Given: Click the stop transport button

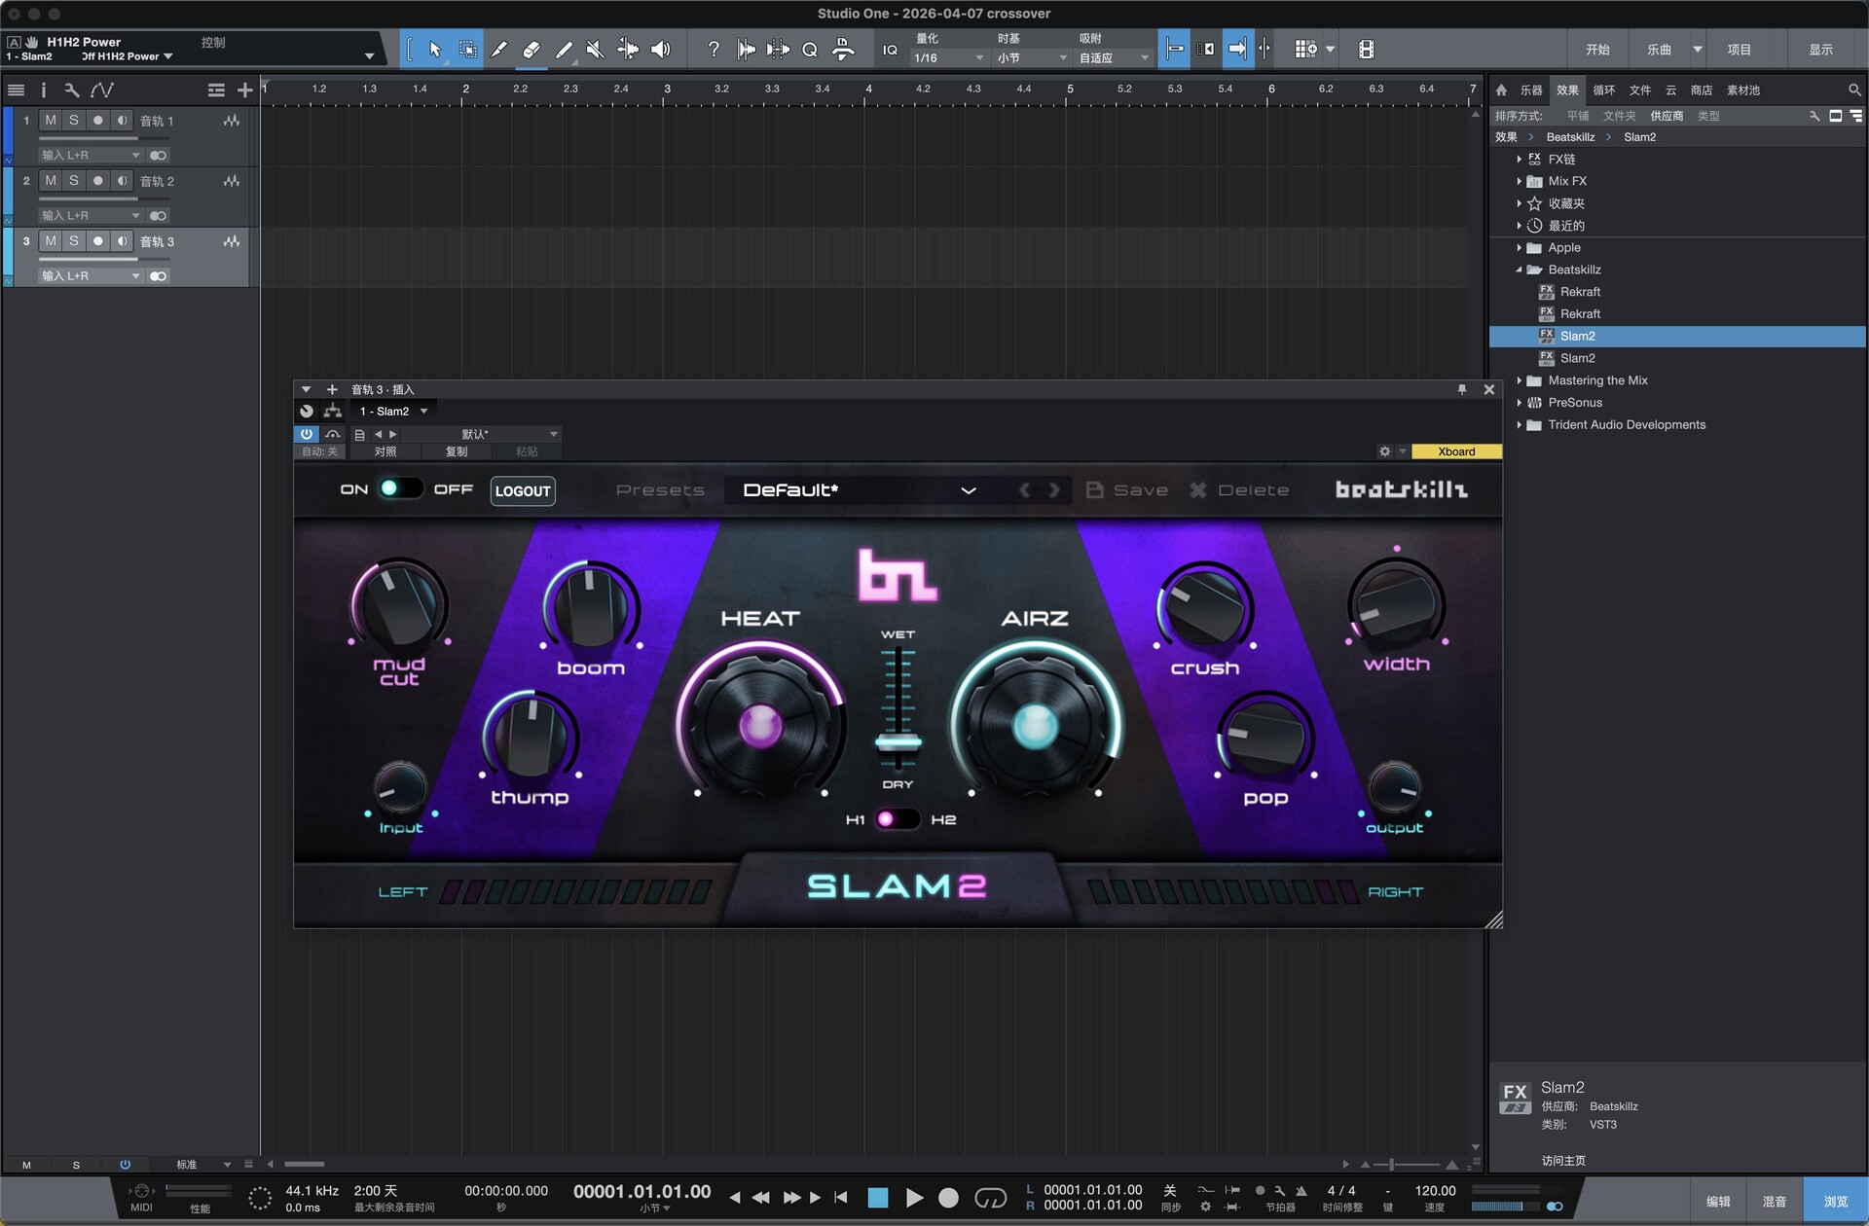Looking at the screenshot, I should 878,1198.
